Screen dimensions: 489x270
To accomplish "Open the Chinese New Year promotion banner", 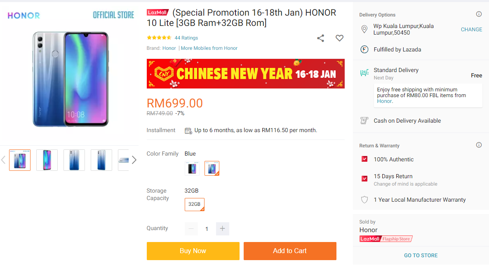I will point(245,74).
